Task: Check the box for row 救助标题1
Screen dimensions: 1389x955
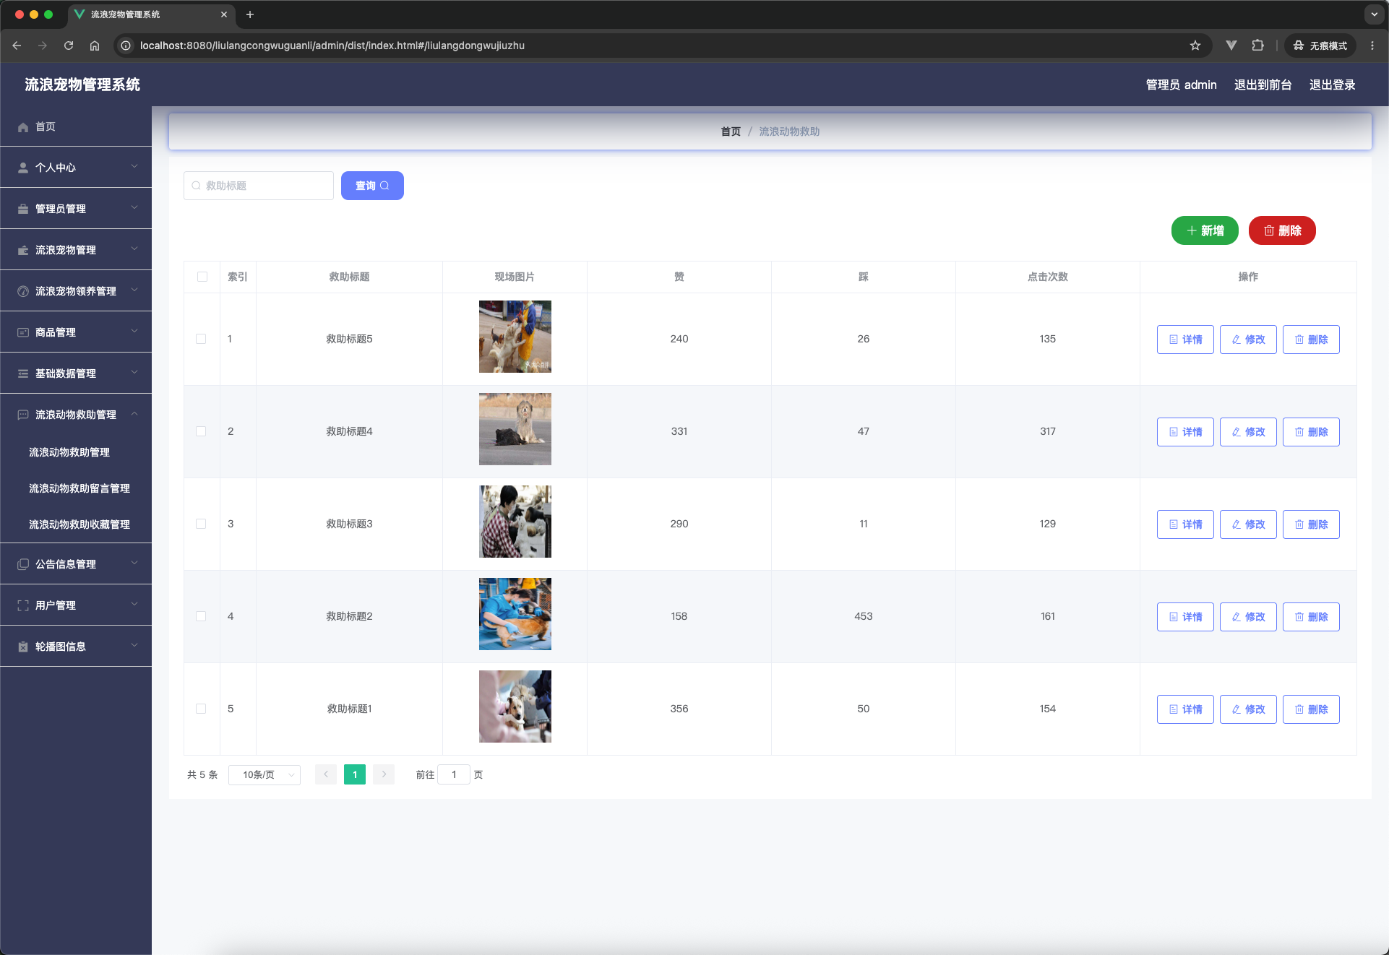Action: click(x=201, y=709)
